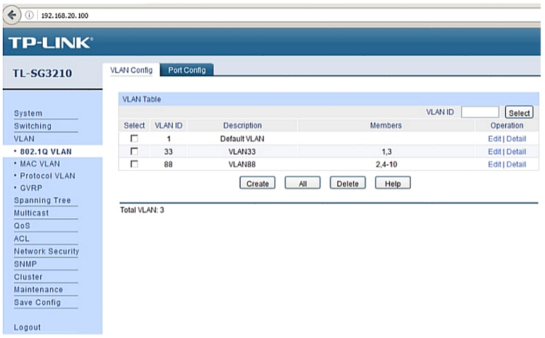View Detail of the Default VLAN
This screenshot has width=545, height=338.
(516, 139)
